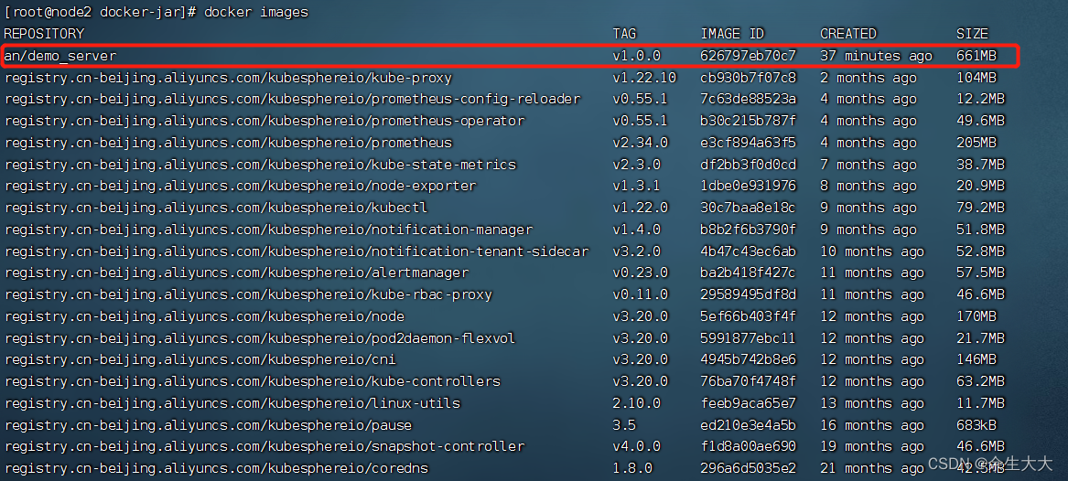Image resolution: width=1068 pixels, height=481 pixels.
Task: Select the linux-utils repository name
Action: click(x=232, y=402)
